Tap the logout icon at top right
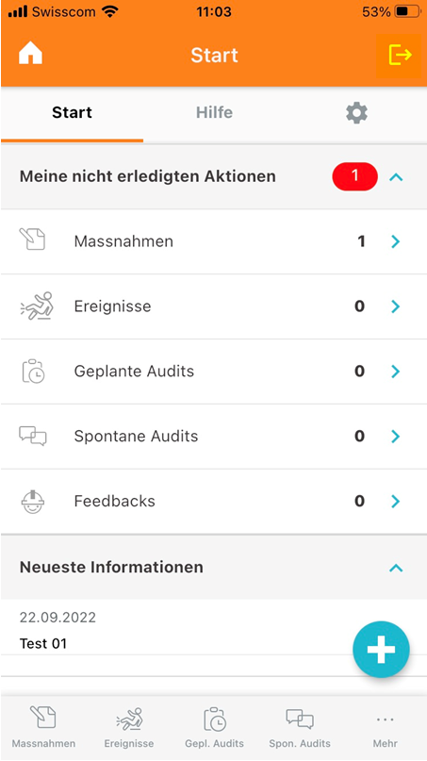Viewport: 427px width, 761px height. click(x=400, y=55)
